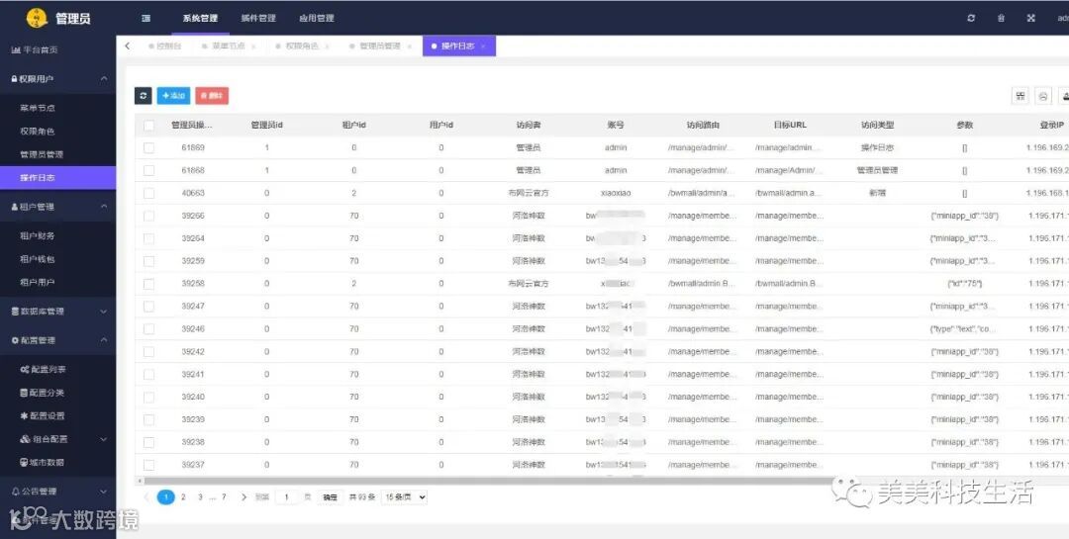The height and width of the screenshot is (539, 1069).
Task: Open 管理员管理 in sidebar
Action: 42,154
